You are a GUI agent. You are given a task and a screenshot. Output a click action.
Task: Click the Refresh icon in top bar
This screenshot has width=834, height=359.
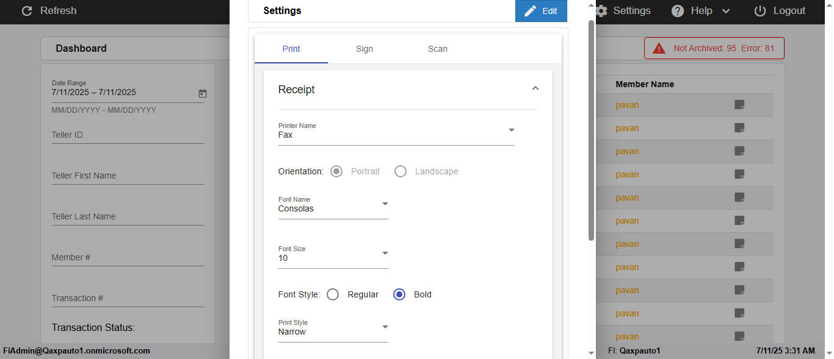click(x=27, y=11)
